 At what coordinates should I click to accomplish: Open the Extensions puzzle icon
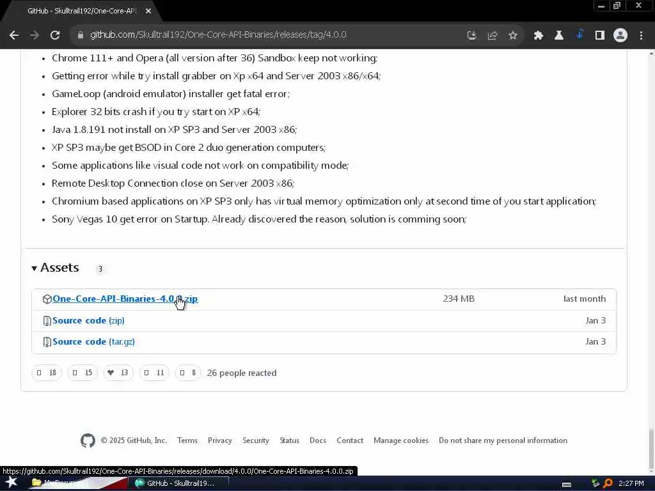[538, 36]
